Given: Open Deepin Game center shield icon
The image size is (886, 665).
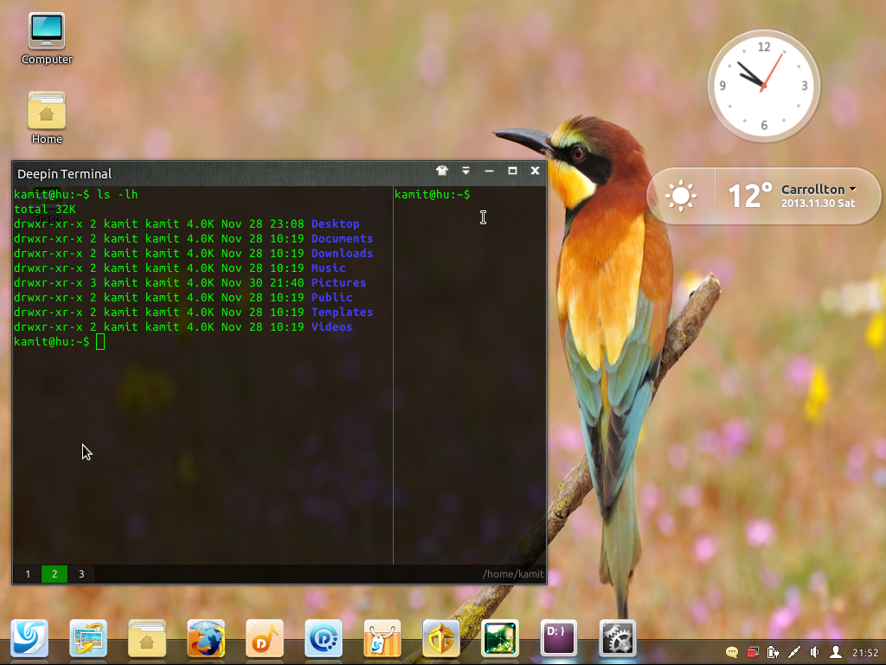Looking at the screenshot, I should click(440, 638).
